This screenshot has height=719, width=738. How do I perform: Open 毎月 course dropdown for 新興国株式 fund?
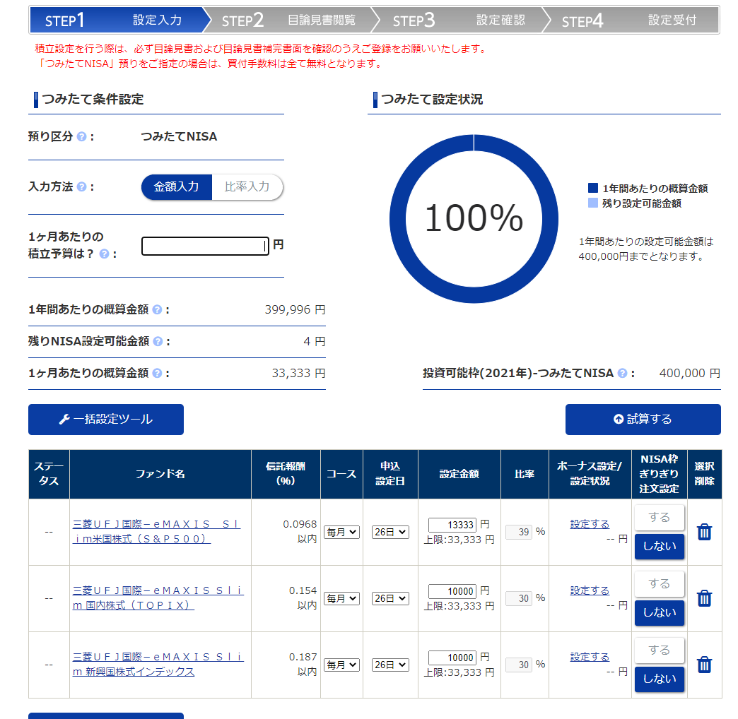click(x=341, y=665)
